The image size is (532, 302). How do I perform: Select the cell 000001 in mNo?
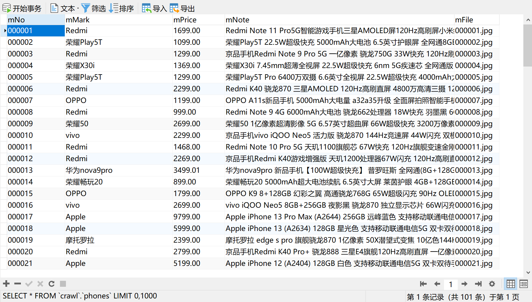[36, 31]
